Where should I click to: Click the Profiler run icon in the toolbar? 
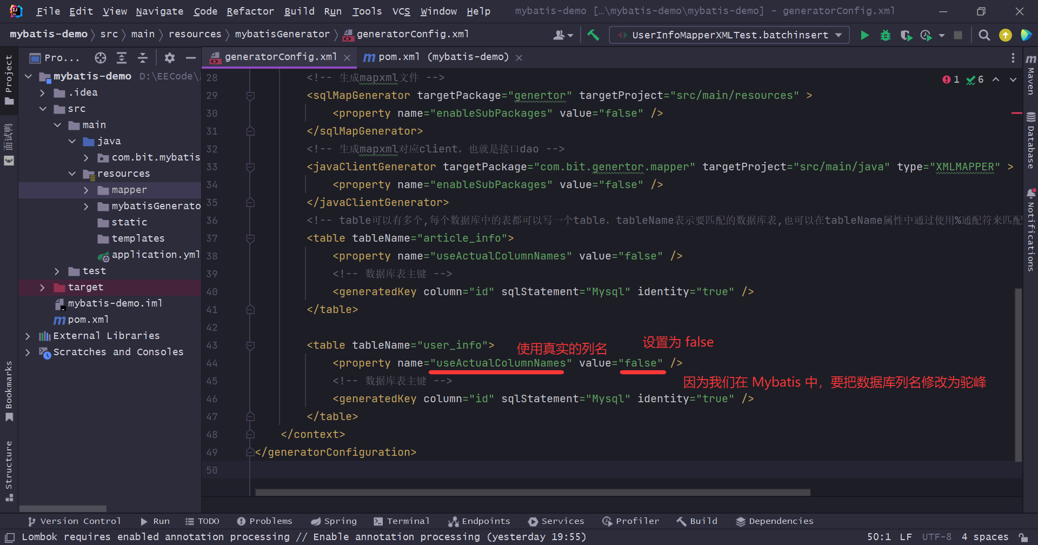927,35
